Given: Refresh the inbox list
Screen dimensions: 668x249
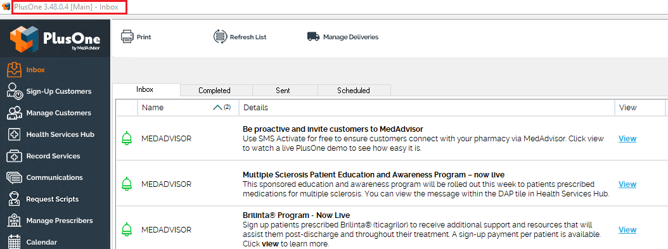Looking at the screenshot, I should coord(240,37).
